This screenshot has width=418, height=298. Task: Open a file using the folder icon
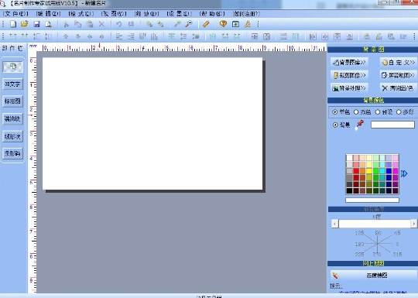pyautogui.click(x=25, y=24)
